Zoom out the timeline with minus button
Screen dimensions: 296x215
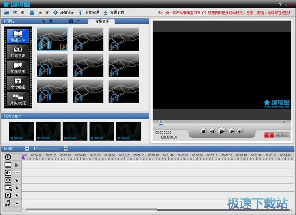coord(27,149)
